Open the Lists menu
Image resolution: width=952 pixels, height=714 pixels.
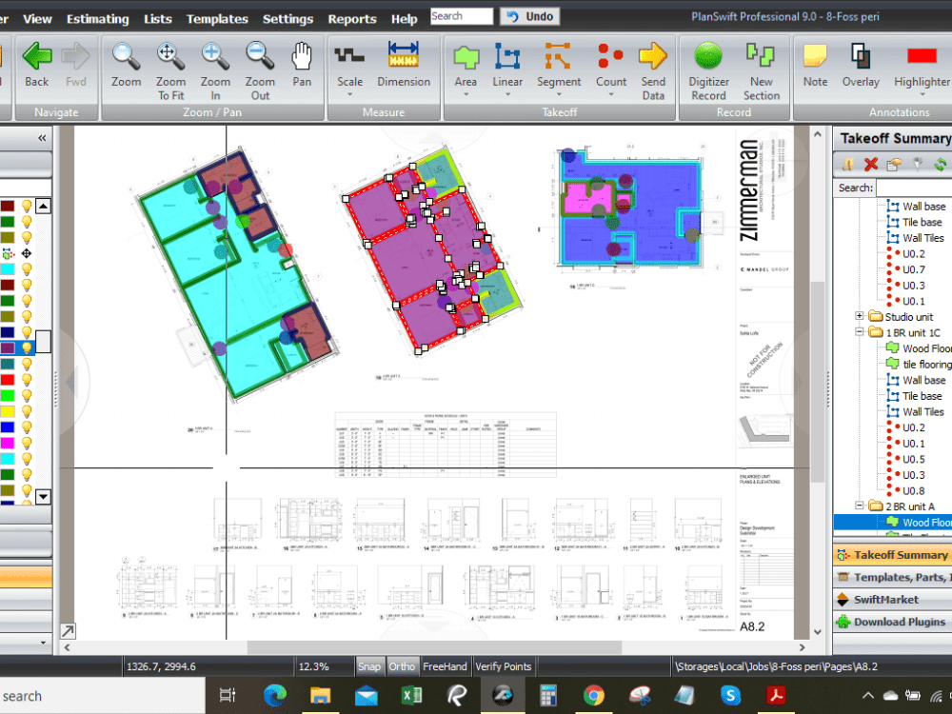click(158, 19)
